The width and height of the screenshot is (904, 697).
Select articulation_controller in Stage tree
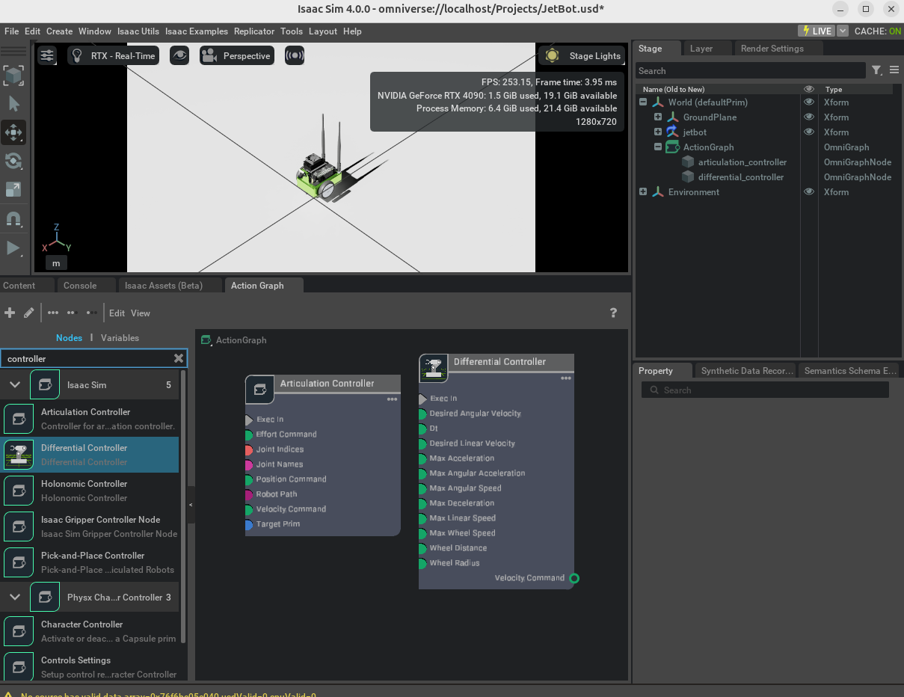click(742, 162)
